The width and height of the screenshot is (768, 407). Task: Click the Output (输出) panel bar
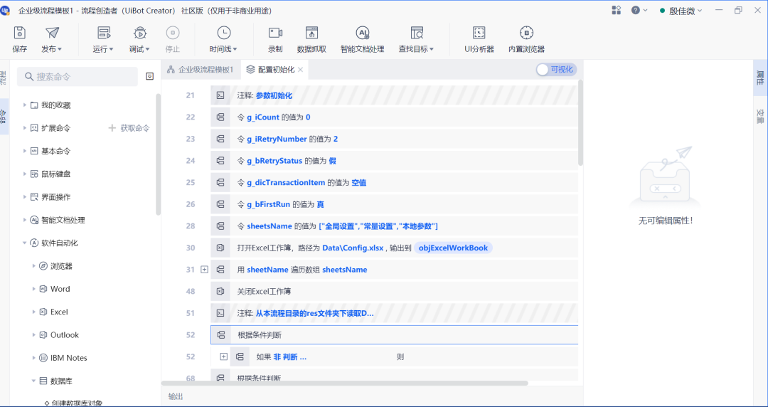click(x=372, y=396)
